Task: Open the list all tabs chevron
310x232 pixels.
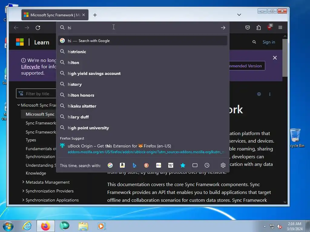Action: pyautogui.click(x=239, y=15)
